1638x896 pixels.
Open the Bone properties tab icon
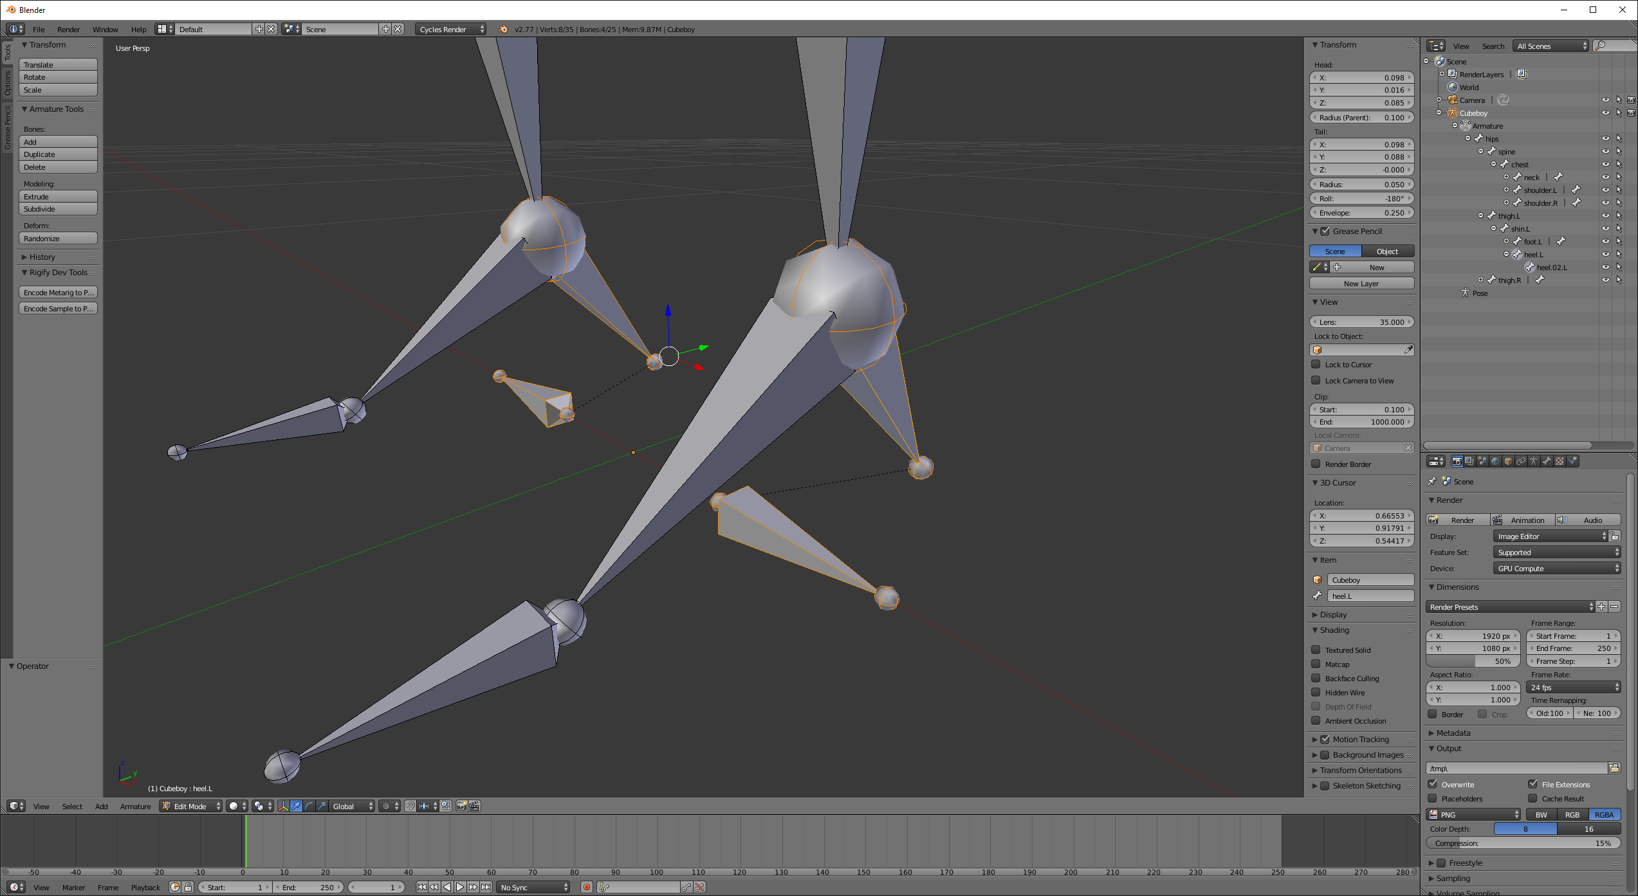click(1547, 461)
